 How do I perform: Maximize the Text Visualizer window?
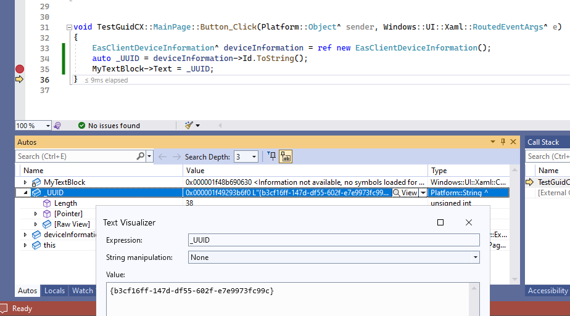pyautogui.click(x=440, y=222)
